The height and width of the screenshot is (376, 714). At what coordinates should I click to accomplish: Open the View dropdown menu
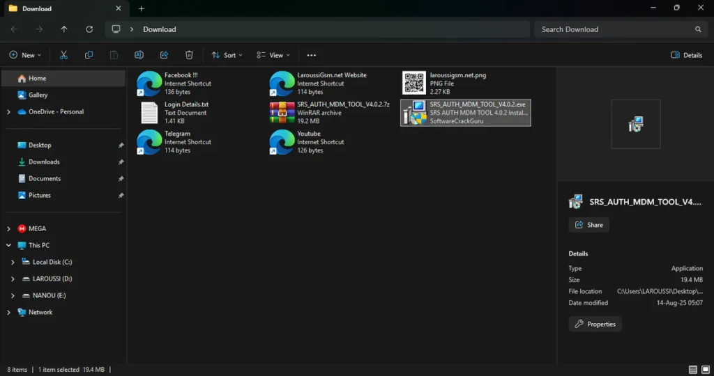[x=273, y=55]
